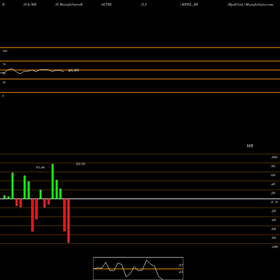Click the MR bar value 82.58
The width and height of the screenshot is (280, 280).
81,164
